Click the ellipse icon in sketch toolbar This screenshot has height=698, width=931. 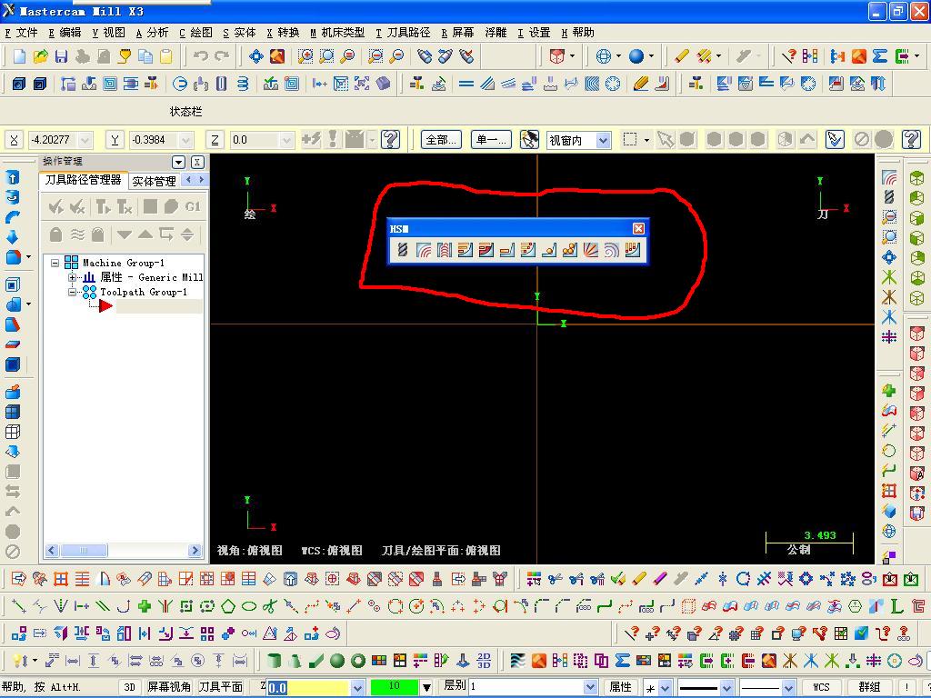tap(249, 606)
